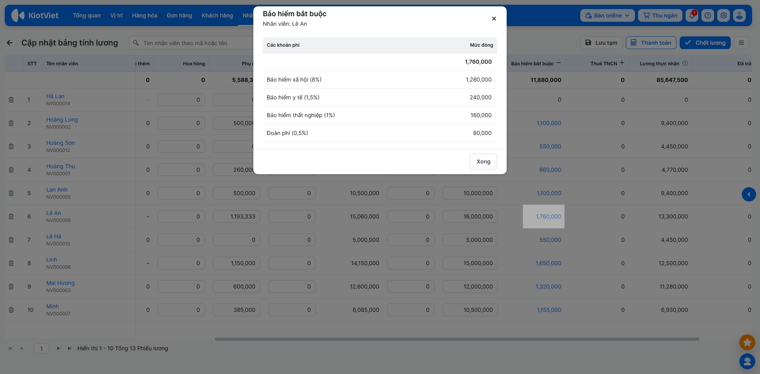Edit Lan Anh's 10,000,000 field

tap(470, 193)
